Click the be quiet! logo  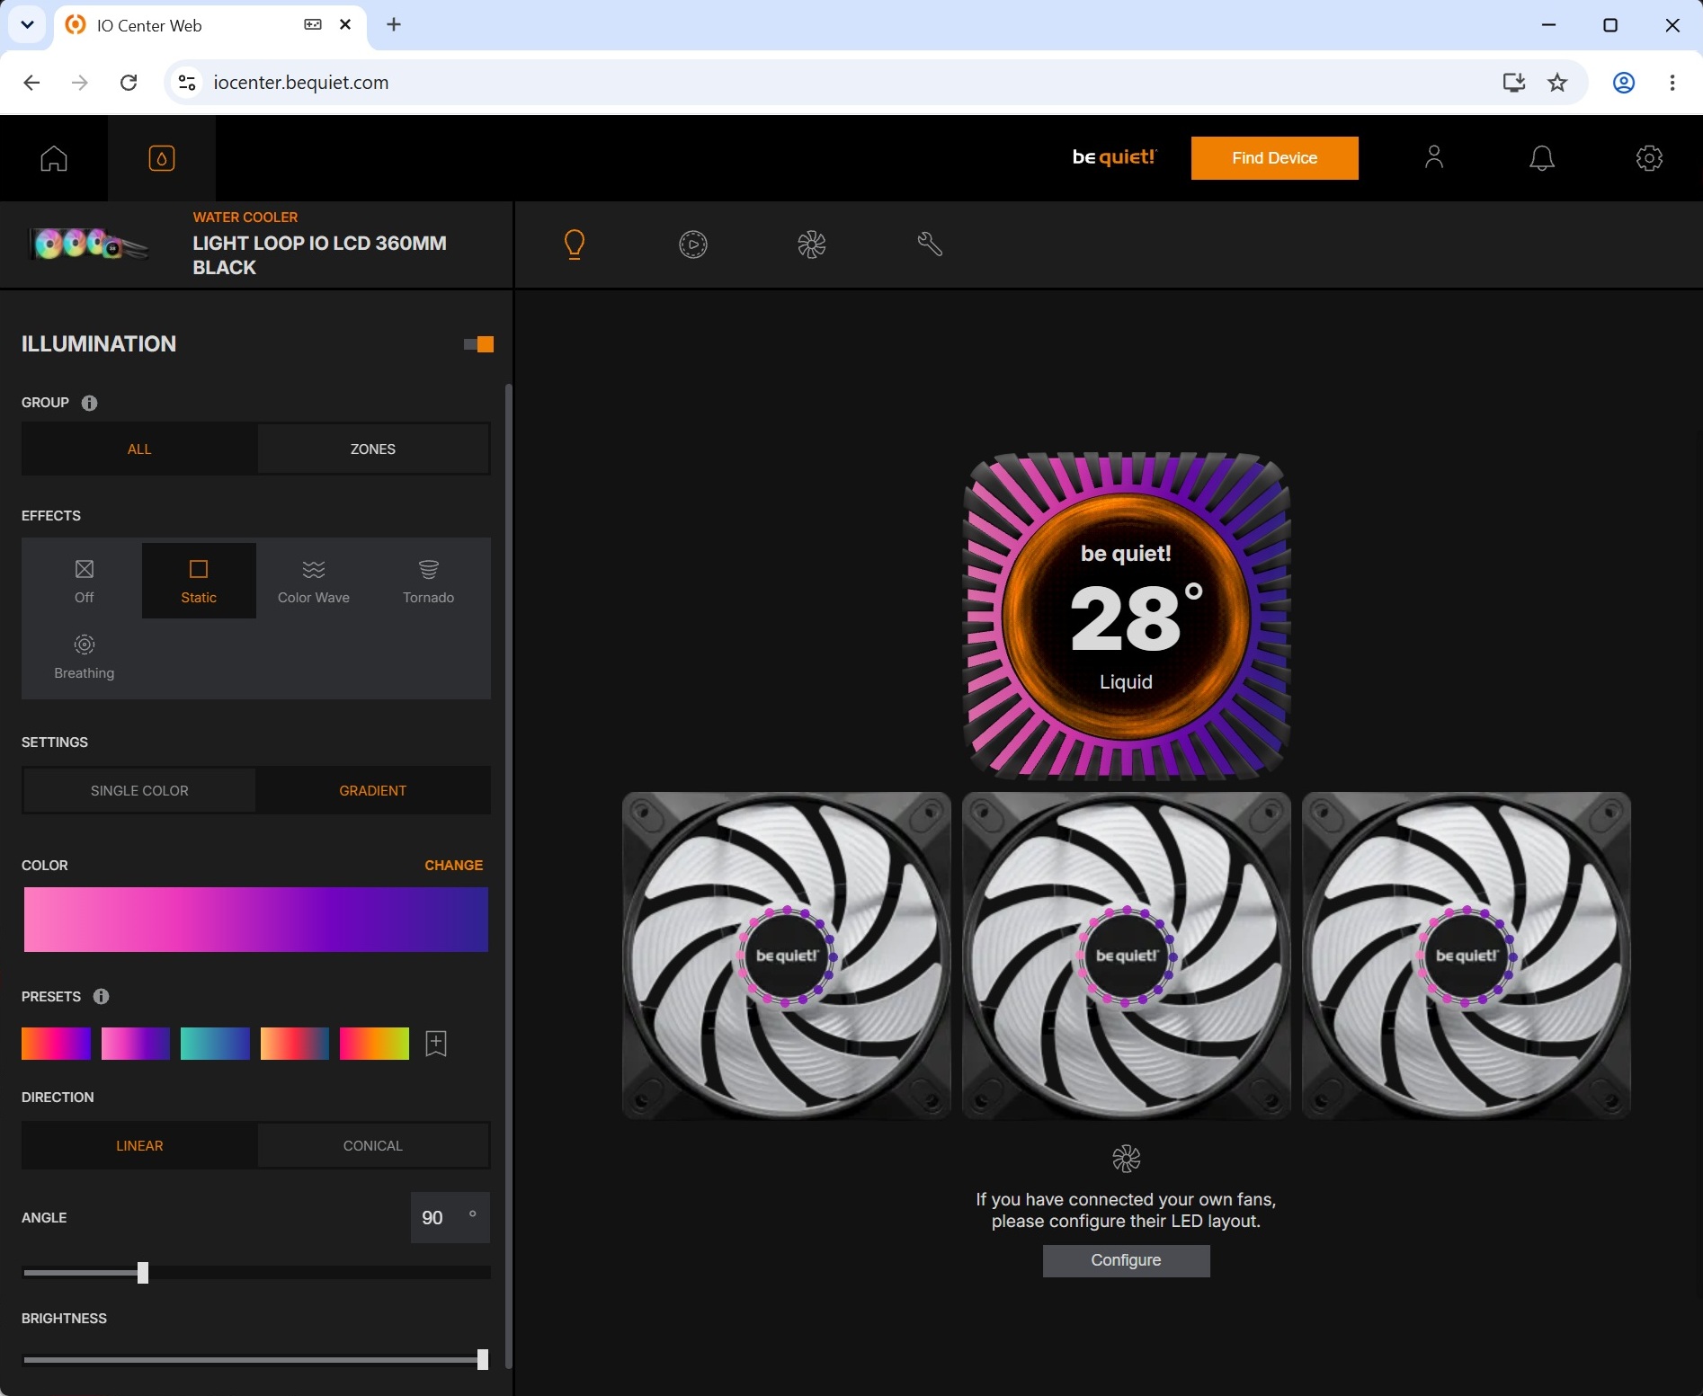[1115, 157]
